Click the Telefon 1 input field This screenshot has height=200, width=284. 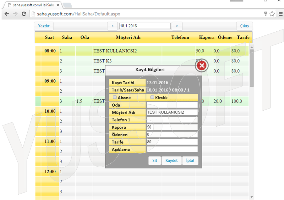coord(172,120)
